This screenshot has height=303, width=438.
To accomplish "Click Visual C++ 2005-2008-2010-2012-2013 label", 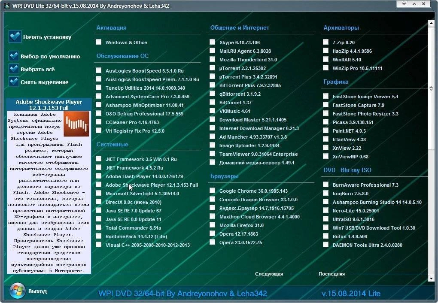I will [147, 245].
